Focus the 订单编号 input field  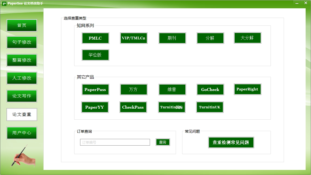click(115, 142)
